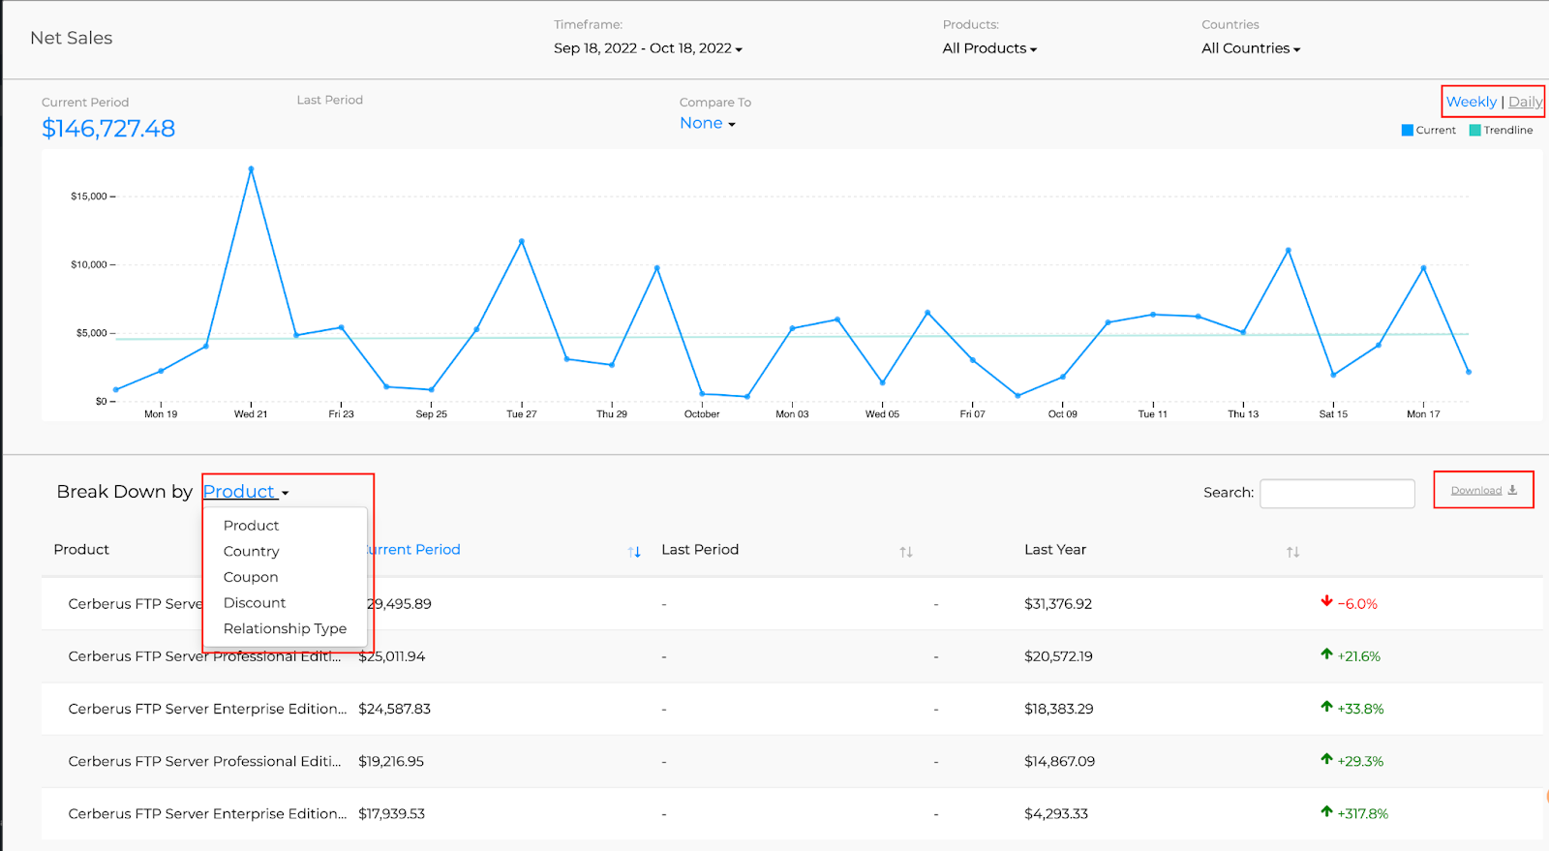Select the $24,587.83 Enterprise Edition row
The height and width of the screenshot is (851, 1549).
[792, 709]
